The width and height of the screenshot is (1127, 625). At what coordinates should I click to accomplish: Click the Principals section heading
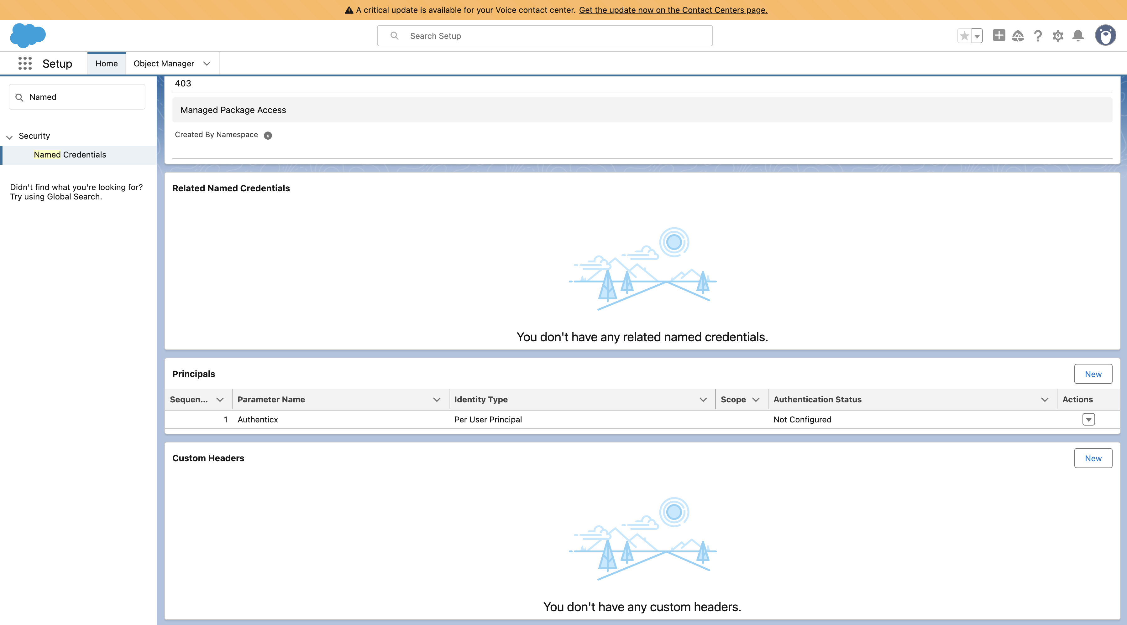pos(193,374)
